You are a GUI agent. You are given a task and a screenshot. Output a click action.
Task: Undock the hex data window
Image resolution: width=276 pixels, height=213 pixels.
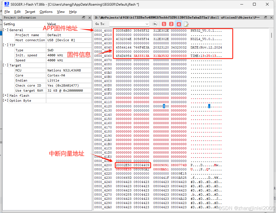tap(265, 18)
